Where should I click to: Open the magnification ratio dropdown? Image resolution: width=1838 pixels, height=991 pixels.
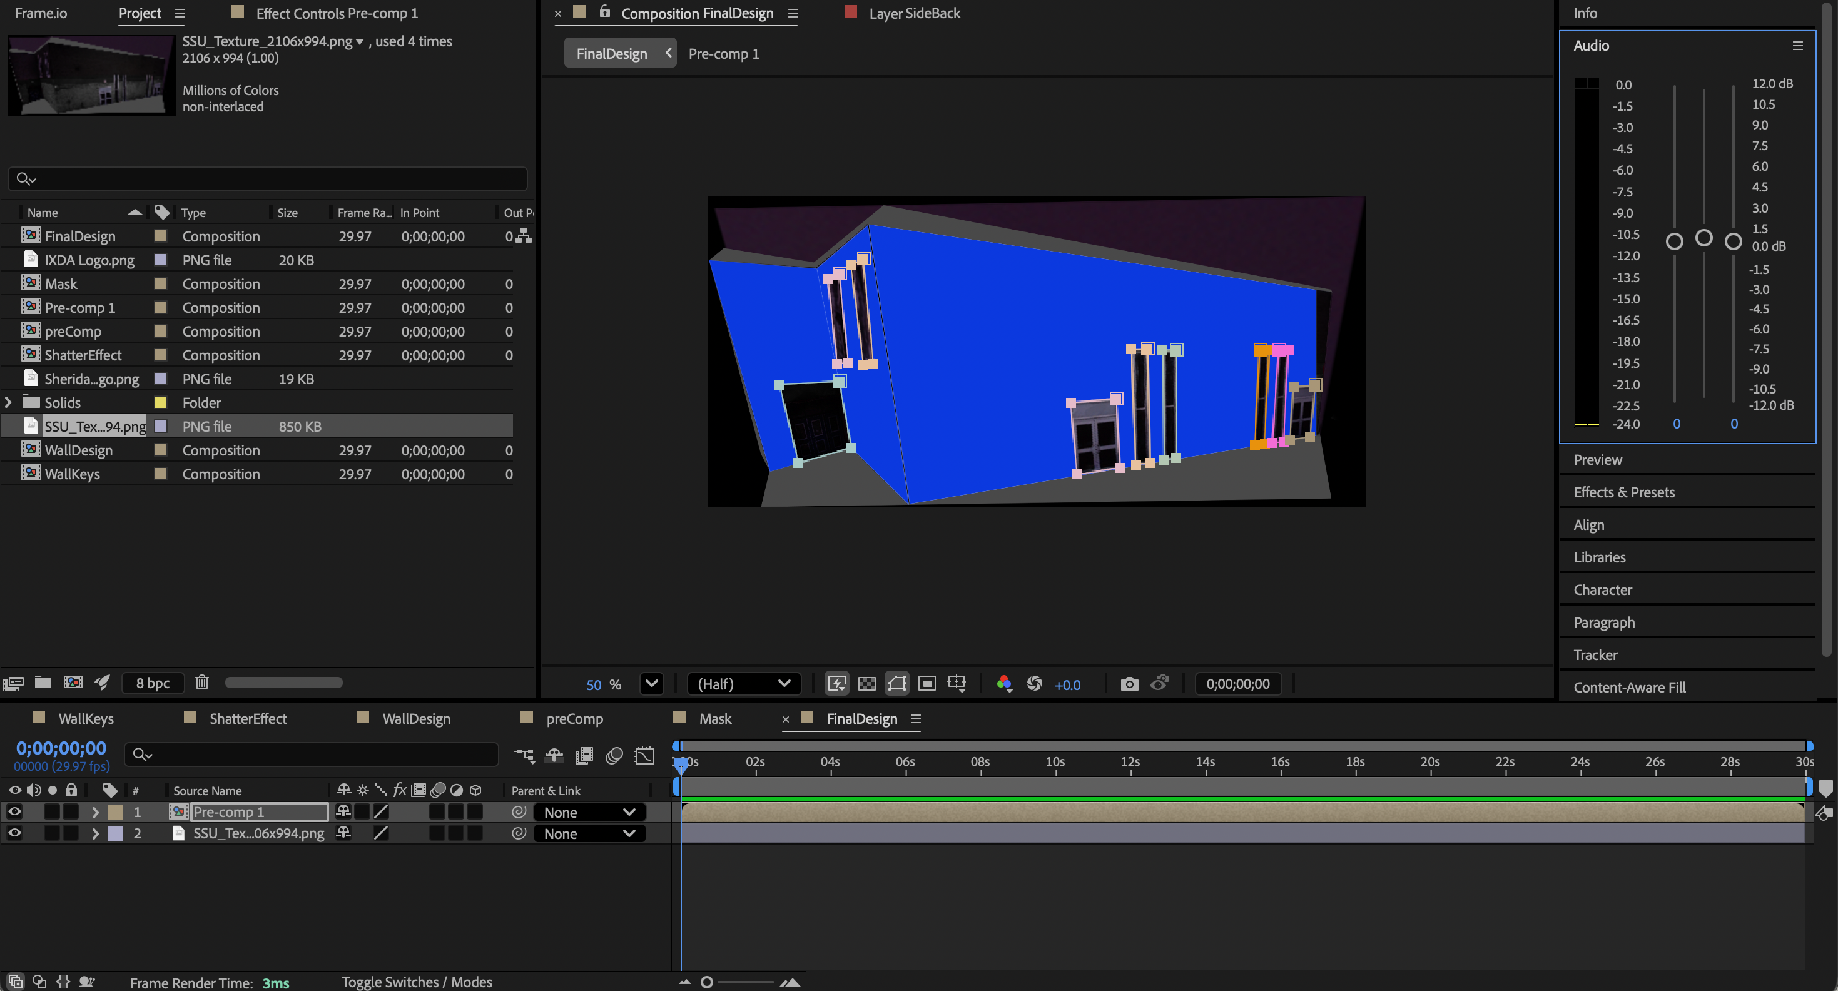[651, 683]
